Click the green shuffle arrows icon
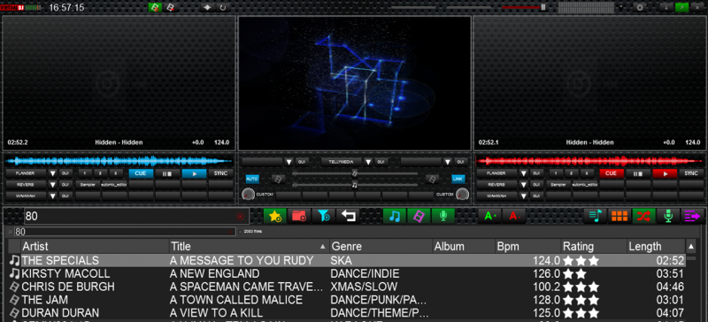This screenshot has height=322, width=708. click(x=644, y=216)
